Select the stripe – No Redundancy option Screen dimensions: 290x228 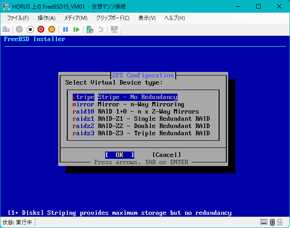pyautogui.click(x=125, y=97)
